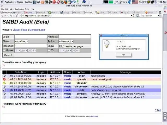Viewport: 167px width, 125px height.
Task: Open the closed tabs trash icon in Opera
Action: point(160,12)
